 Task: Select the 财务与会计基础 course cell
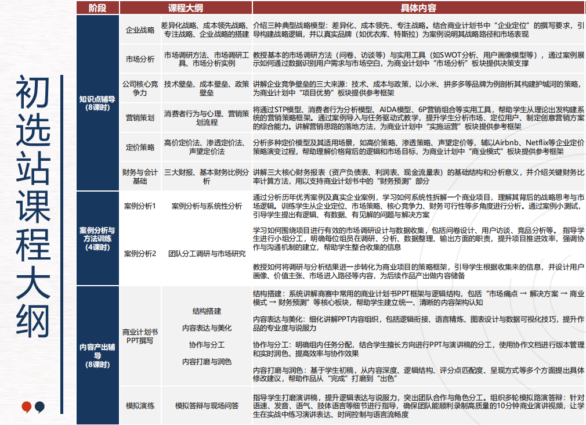pos(140,177)
